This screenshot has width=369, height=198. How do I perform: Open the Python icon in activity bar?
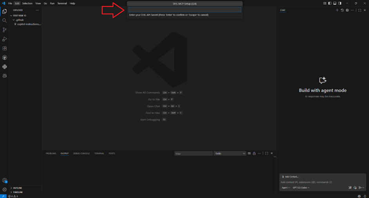[x=5, y=67]
